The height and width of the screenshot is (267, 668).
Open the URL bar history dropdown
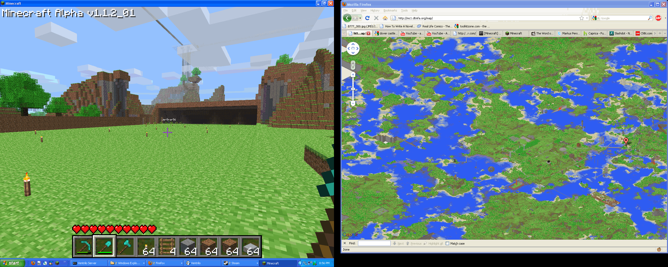click(587, 18)
